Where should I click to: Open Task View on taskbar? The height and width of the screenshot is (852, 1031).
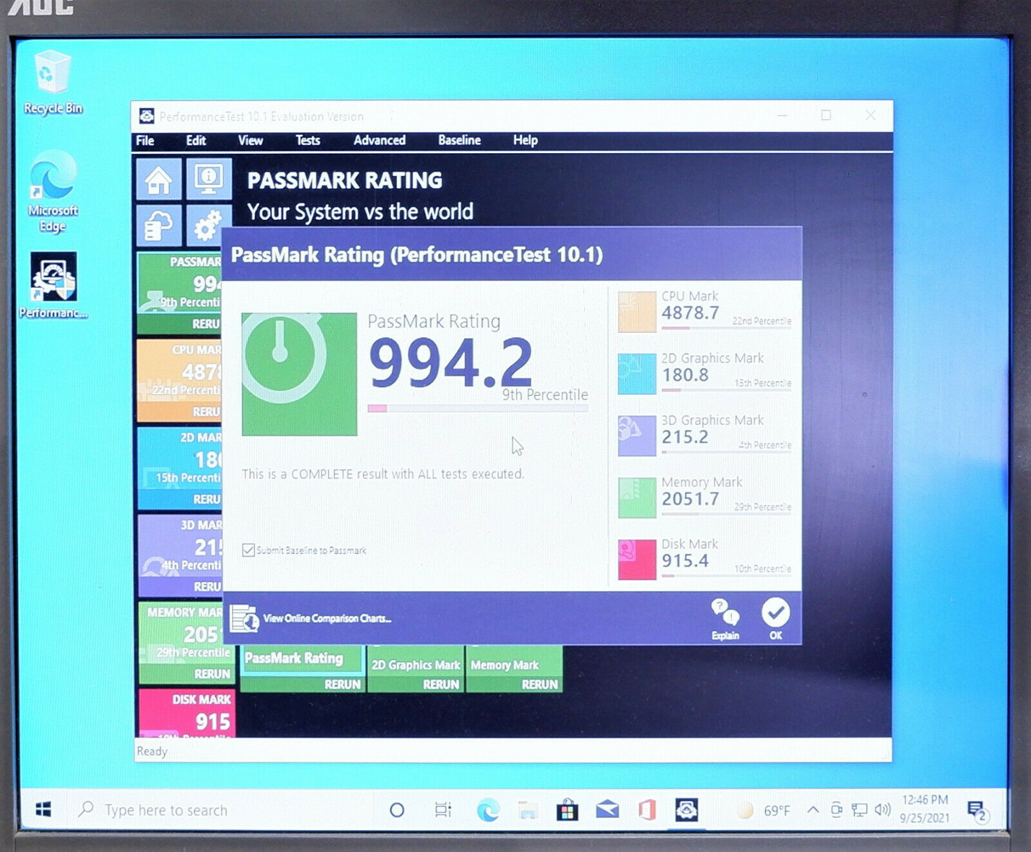pos(443,810)
